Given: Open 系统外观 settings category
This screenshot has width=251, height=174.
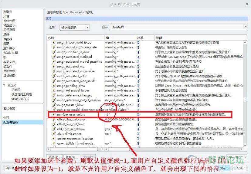Looking at the screenshot, I should (9, 21).
